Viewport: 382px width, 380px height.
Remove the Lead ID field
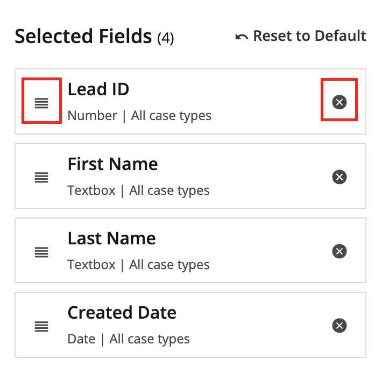coord(339,102)
